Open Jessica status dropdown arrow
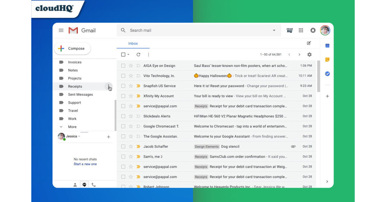Screen dimensions: 386x202 [x=79, y=136]
